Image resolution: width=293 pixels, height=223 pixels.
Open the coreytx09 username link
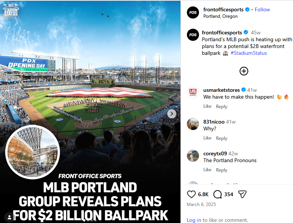coord(215,153)
